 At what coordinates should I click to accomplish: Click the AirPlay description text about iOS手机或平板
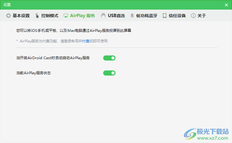coord(74,31)
